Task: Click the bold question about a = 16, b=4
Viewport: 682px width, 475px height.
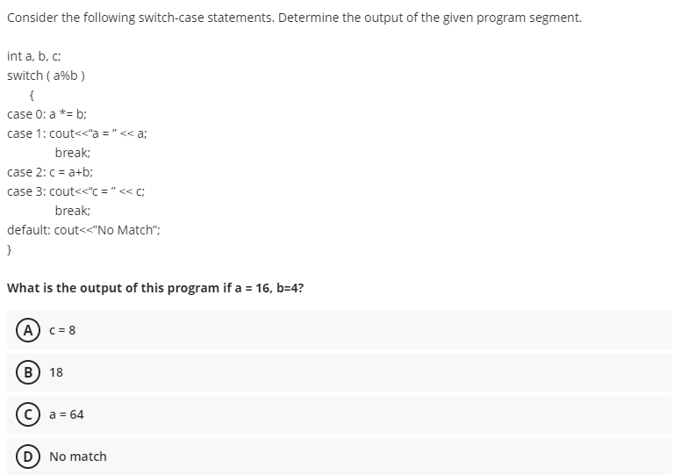Action: (155, 288)
